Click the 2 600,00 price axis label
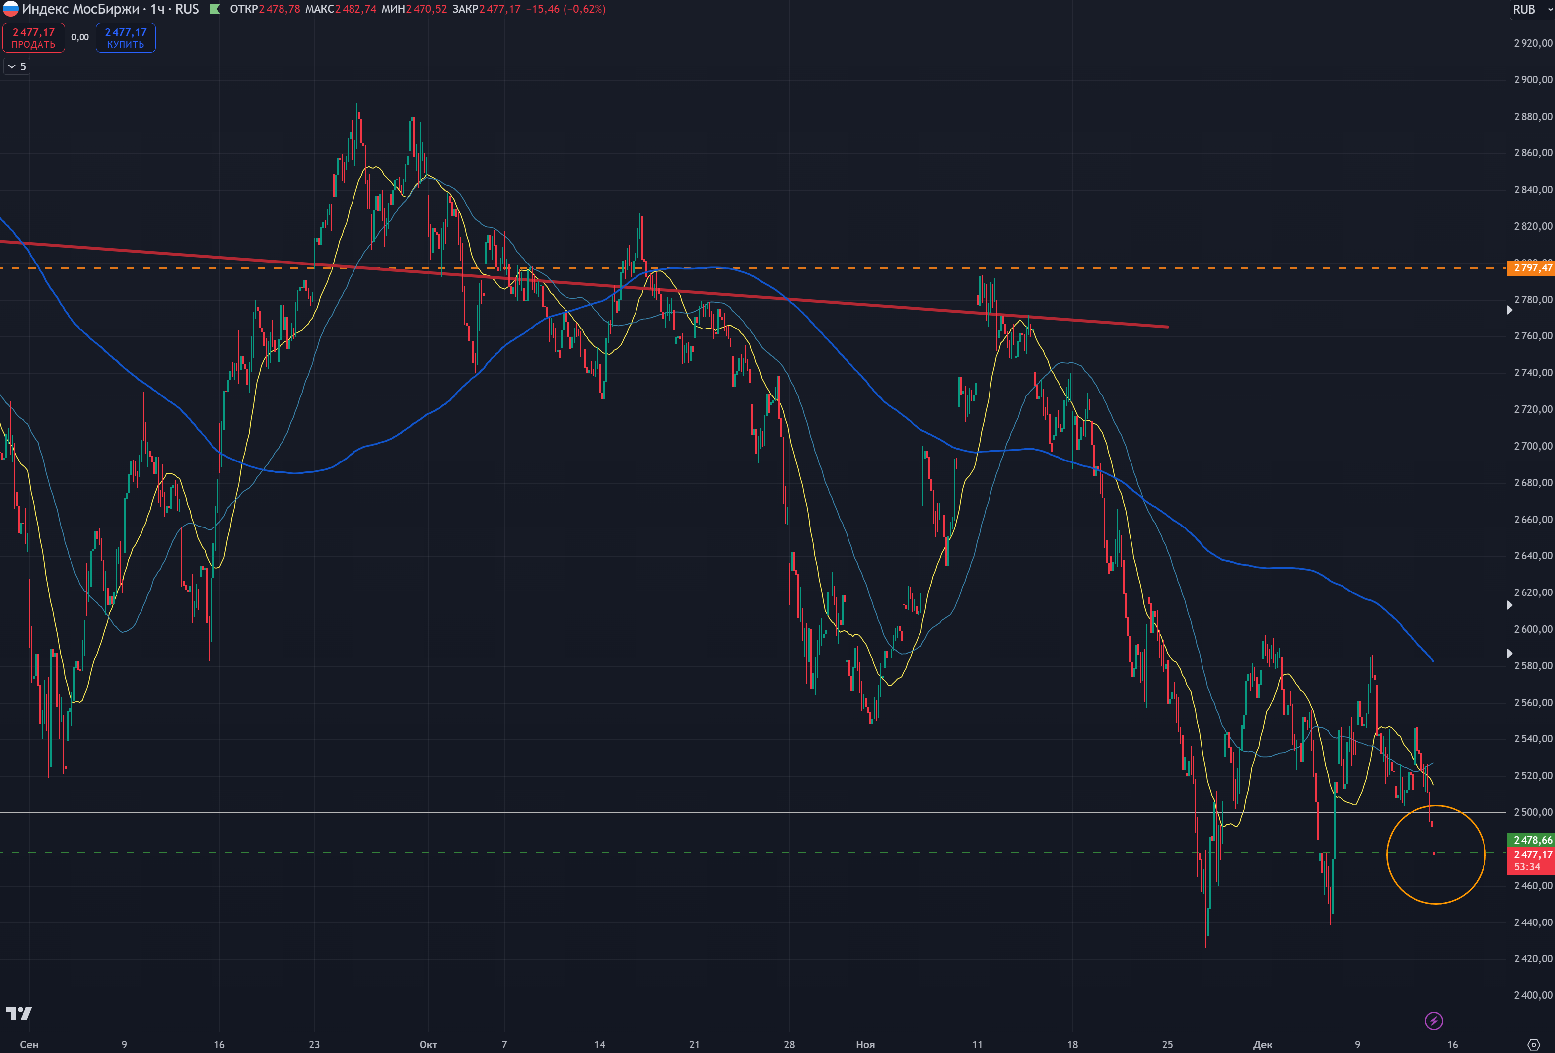 (1533, 629)
